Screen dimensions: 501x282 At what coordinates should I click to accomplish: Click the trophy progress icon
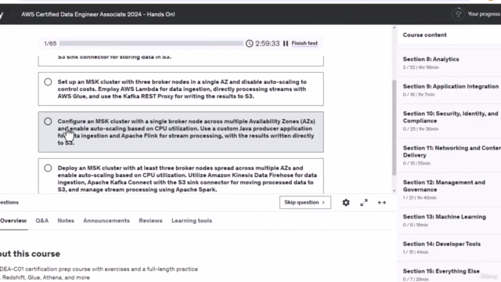[458, 14]
